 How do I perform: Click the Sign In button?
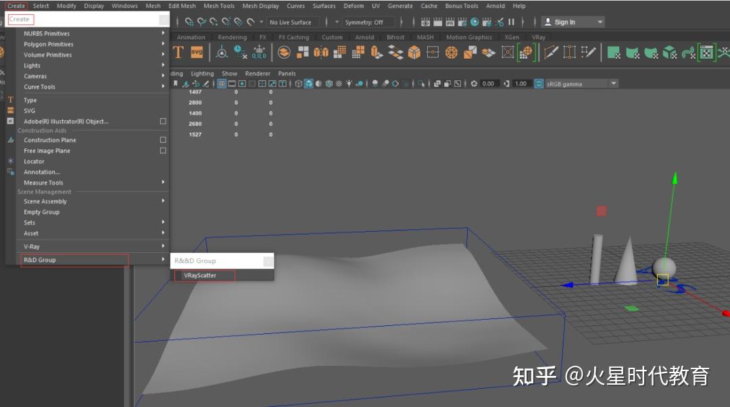click(566, 21)
